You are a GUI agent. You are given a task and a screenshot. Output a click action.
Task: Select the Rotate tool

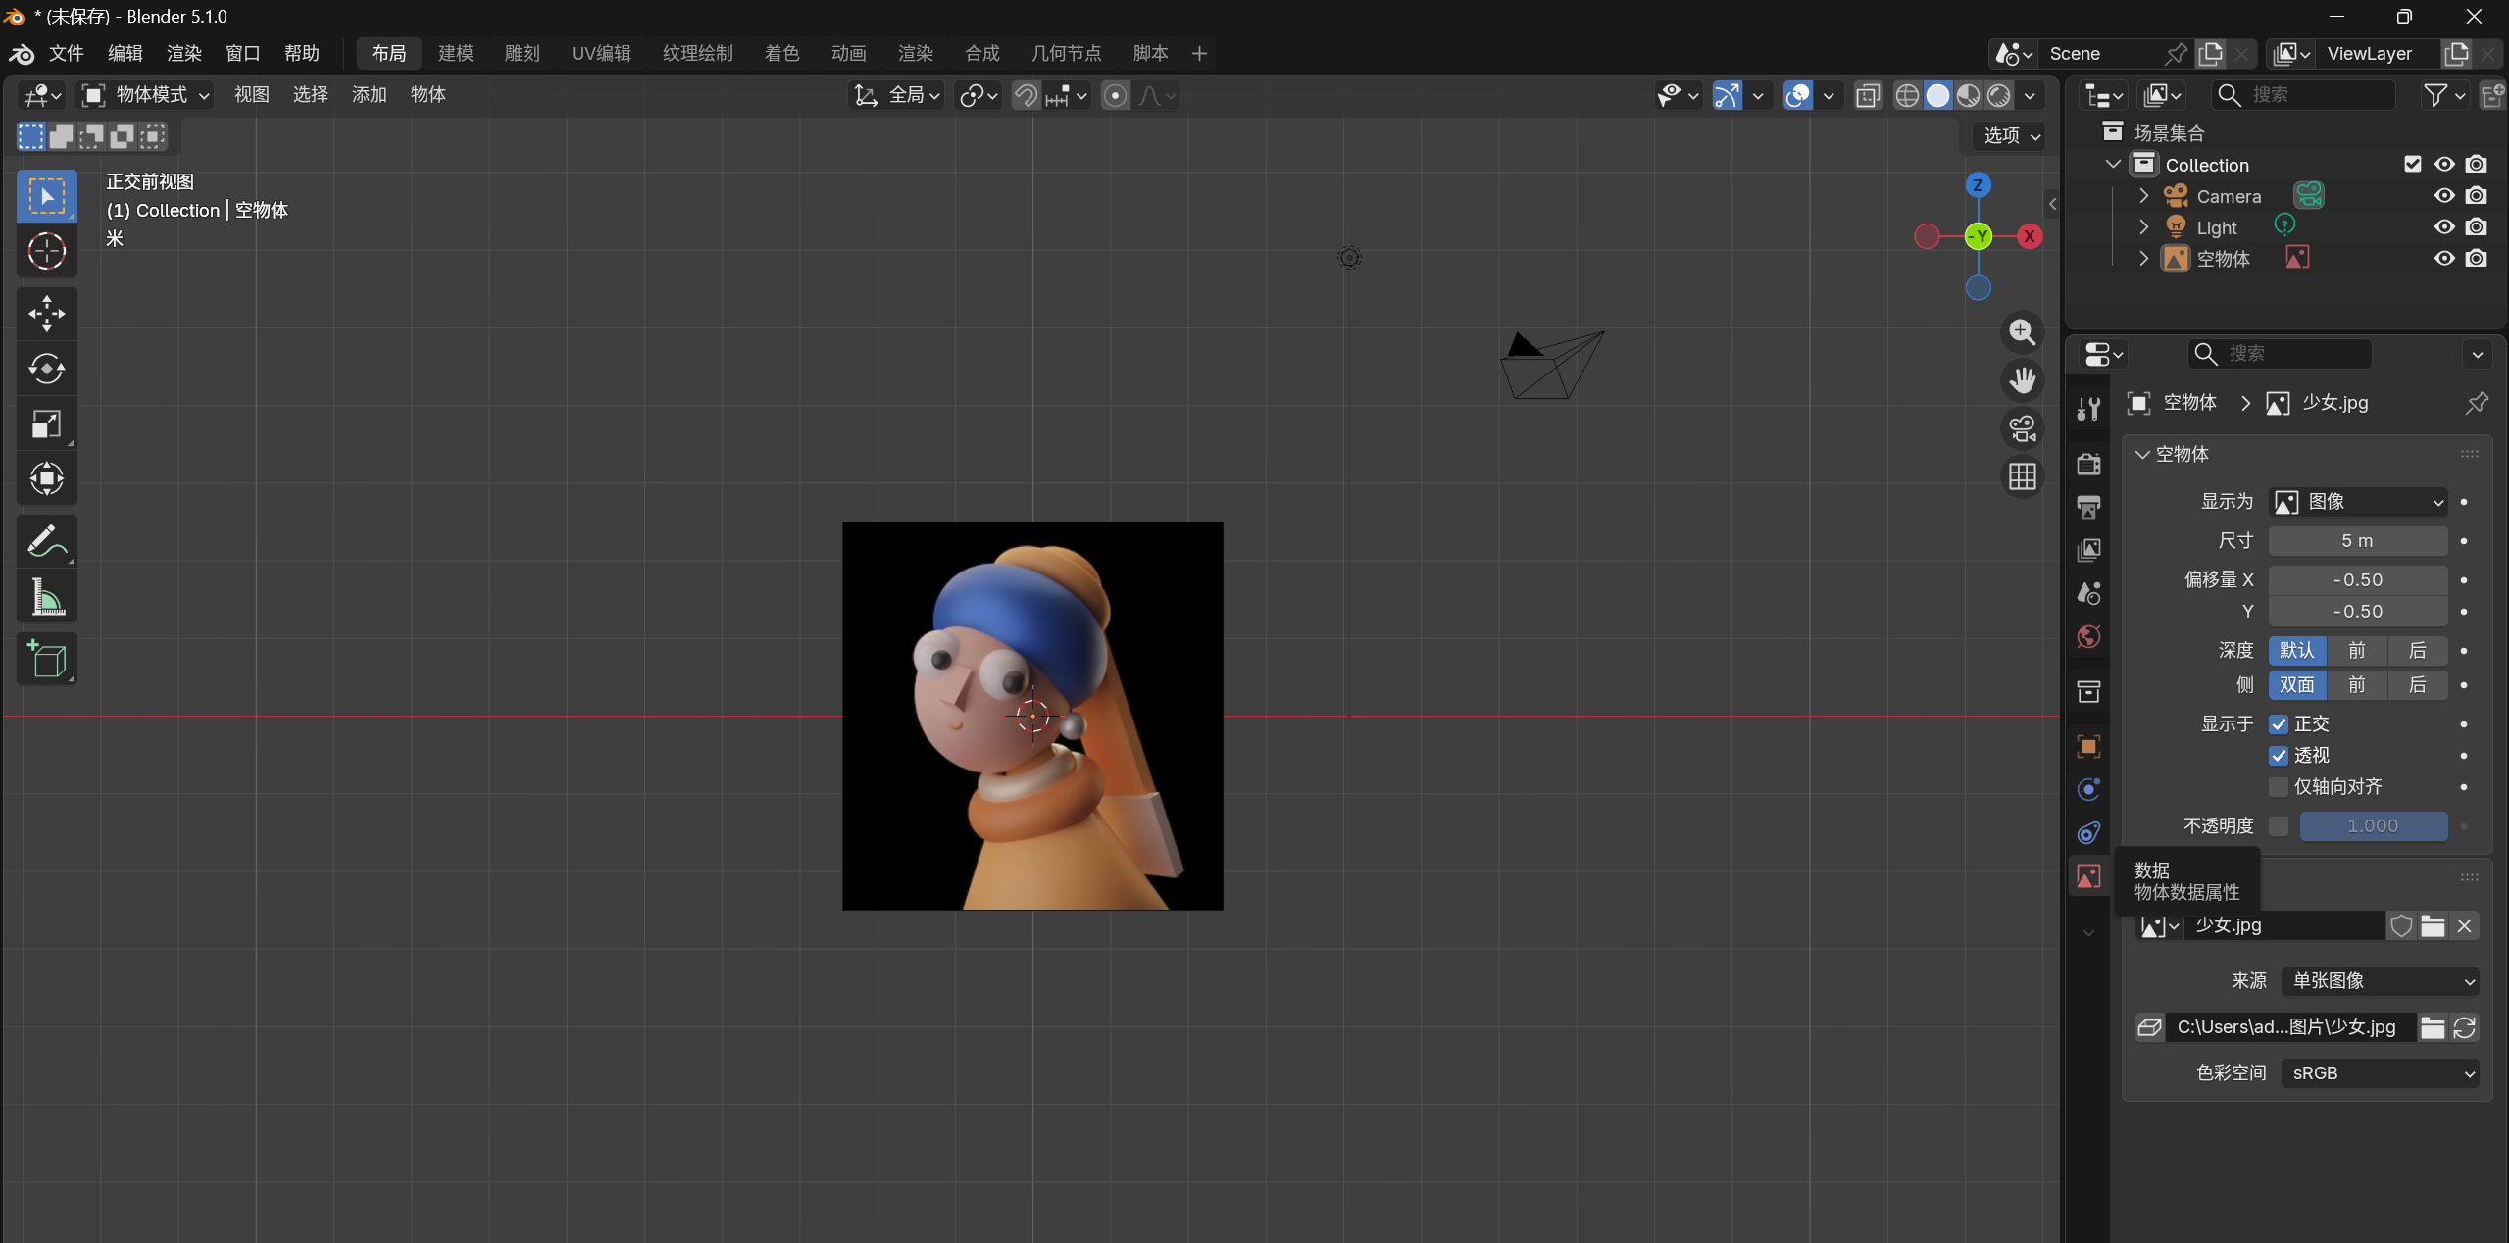[46, 370]
